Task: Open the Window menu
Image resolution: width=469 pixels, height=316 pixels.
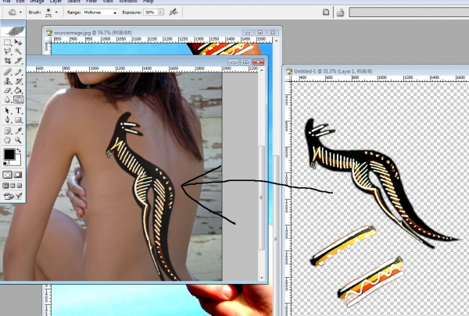Action: 128,2
